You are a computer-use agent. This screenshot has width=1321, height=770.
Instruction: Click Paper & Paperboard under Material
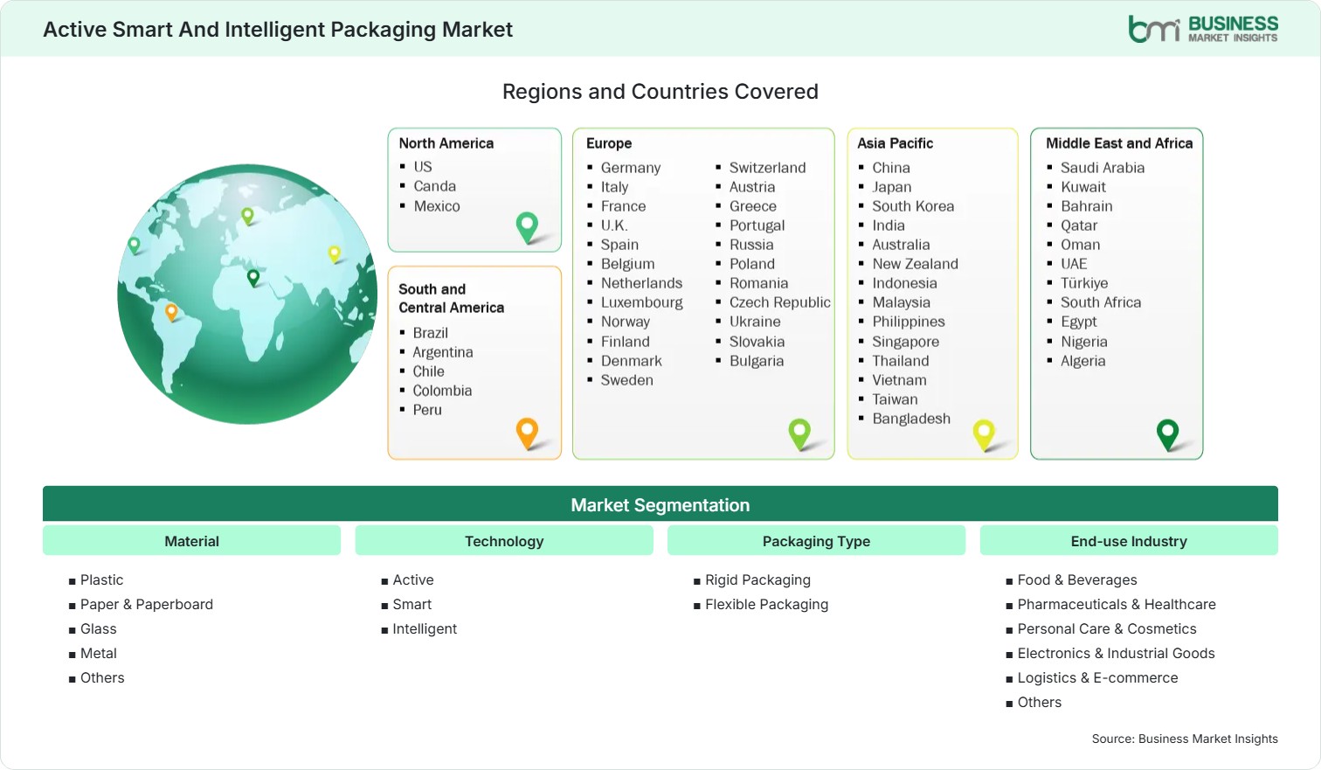[147, 604]
